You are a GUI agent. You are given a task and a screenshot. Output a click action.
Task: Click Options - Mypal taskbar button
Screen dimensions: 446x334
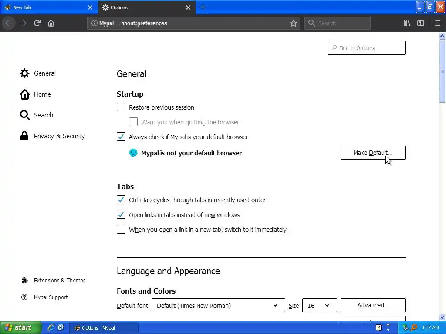tap(104, 328)
